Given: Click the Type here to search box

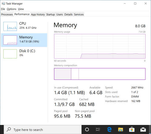Looking at the screenshot, I should 43,129.
